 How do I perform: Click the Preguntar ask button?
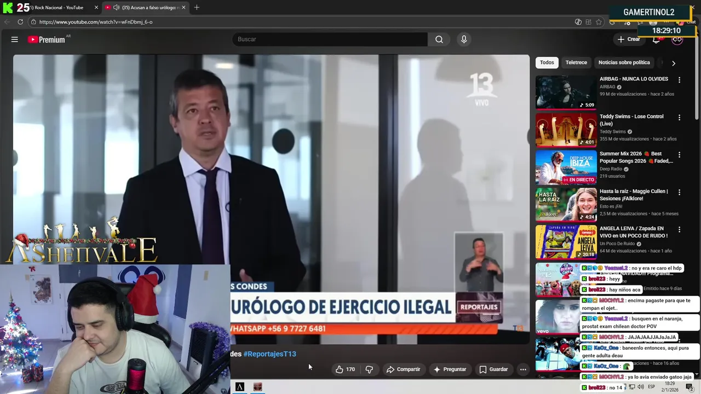[450, 369]
